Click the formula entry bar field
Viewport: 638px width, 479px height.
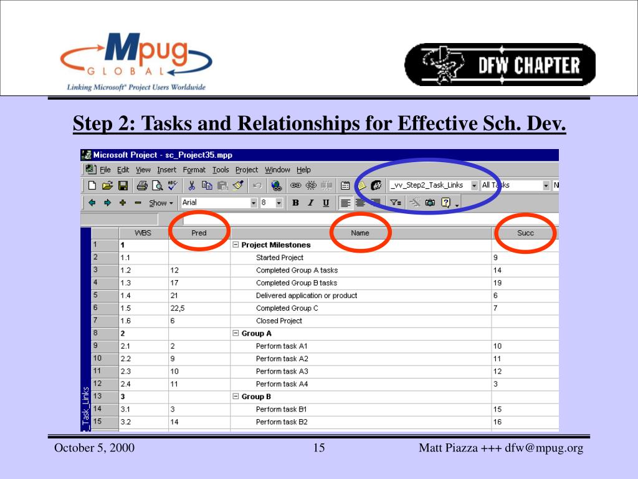[371, 219]
